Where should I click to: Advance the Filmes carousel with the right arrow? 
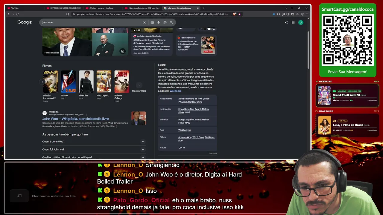[139, 85]
